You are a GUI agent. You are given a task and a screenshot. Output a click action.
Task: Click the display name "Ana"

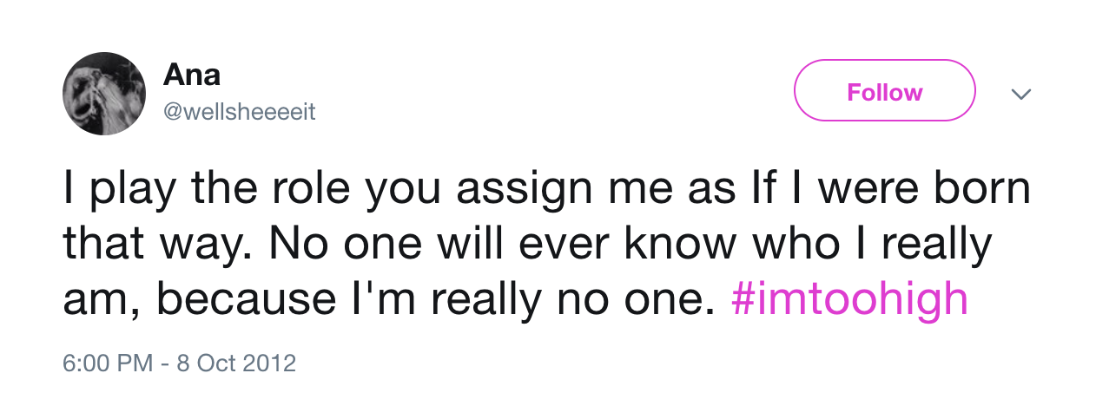point(191,75)
